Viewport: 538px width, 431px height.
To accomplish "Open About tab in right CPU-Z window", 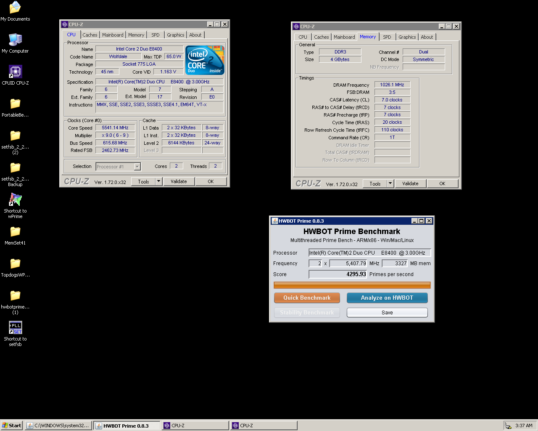I will click(427, 37).
